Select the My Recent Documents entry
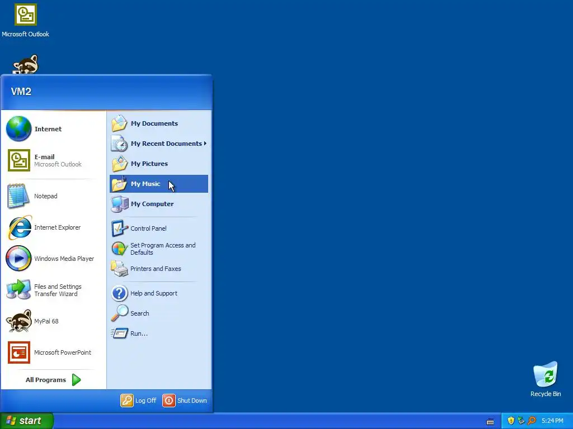Image resolution: width=573 pixels, height=429 pixels. coord(159,144)
